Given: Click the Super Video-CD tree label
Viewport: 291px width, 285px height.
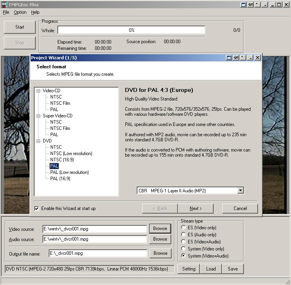Looking at the screenshot, I should 57,116.
